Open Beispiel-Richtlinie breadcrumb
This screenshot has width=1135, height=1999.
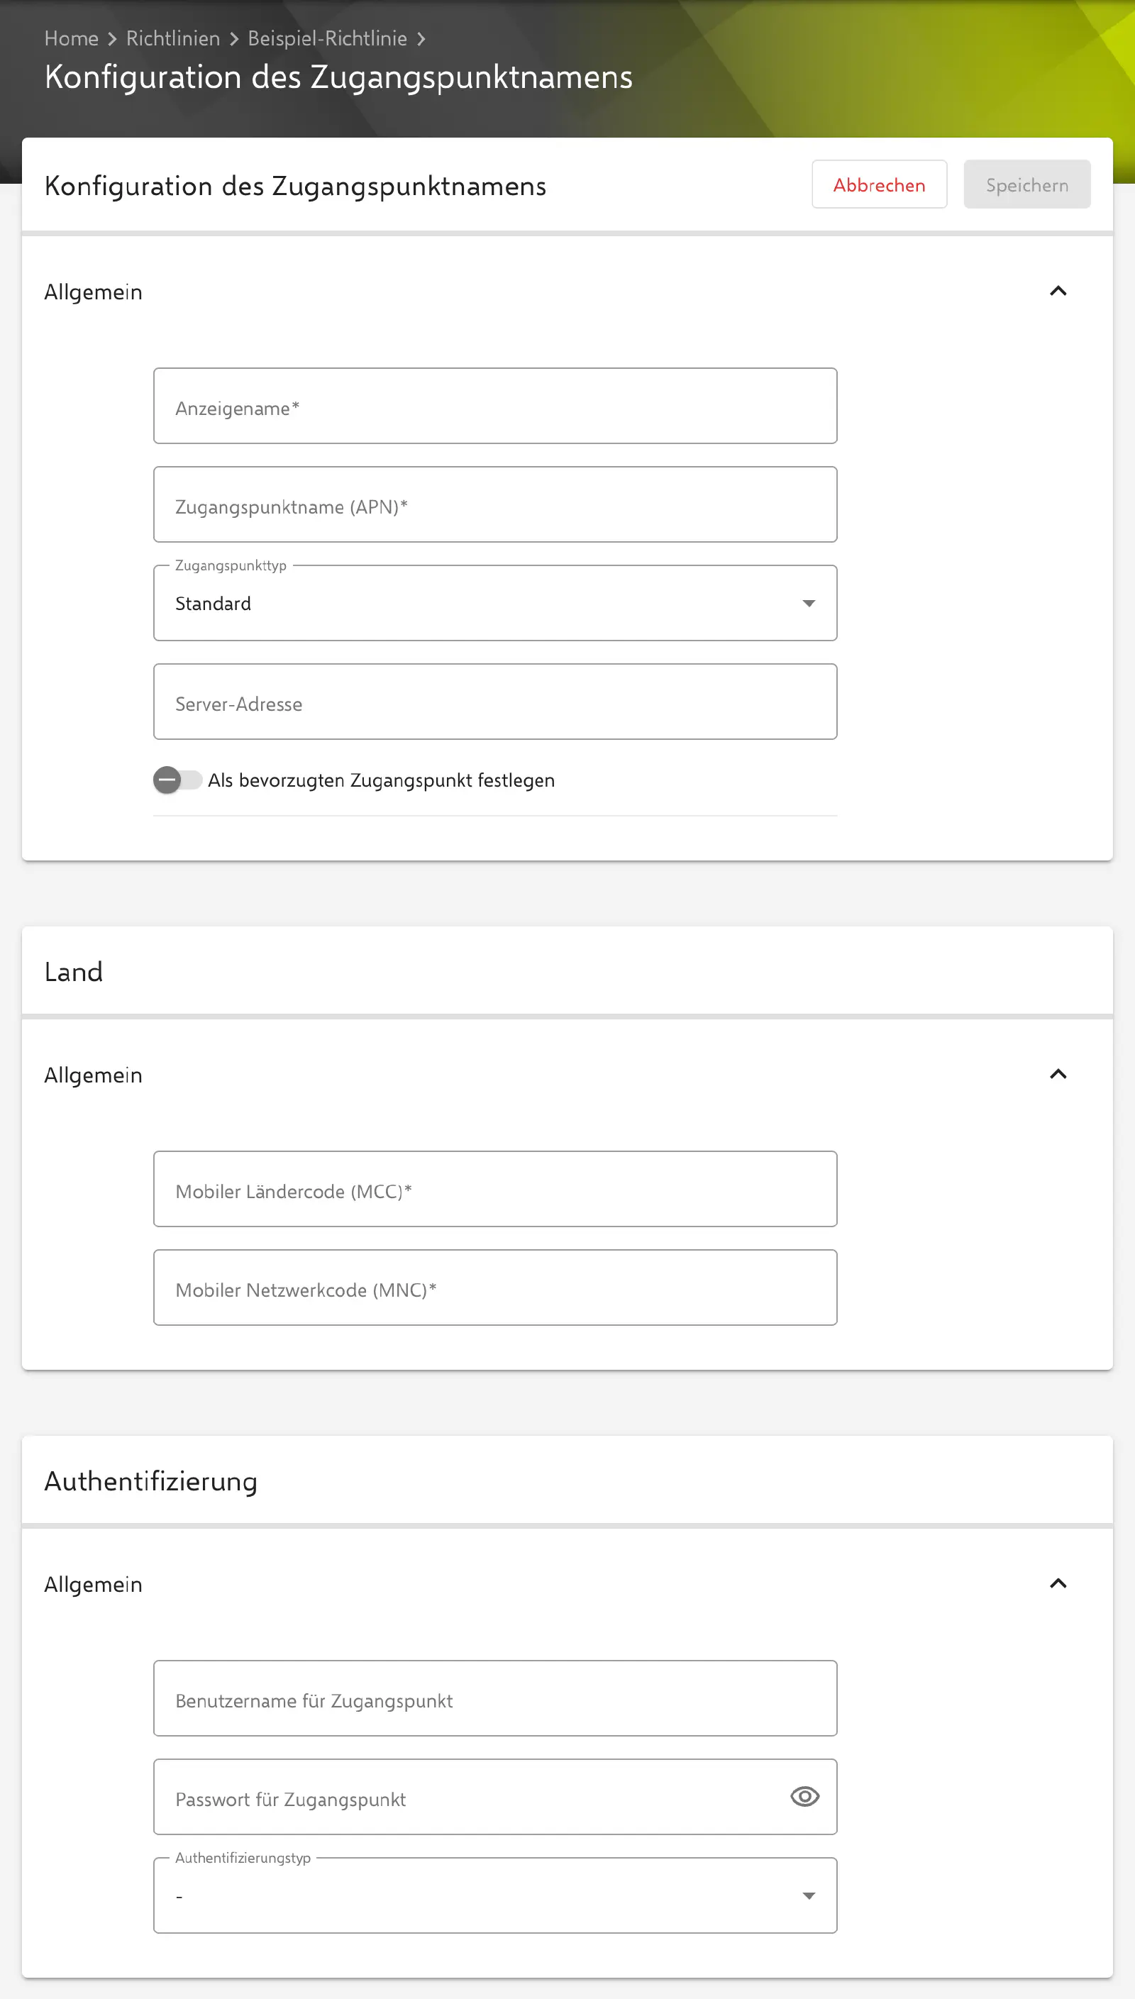click(x=328, y=38)
